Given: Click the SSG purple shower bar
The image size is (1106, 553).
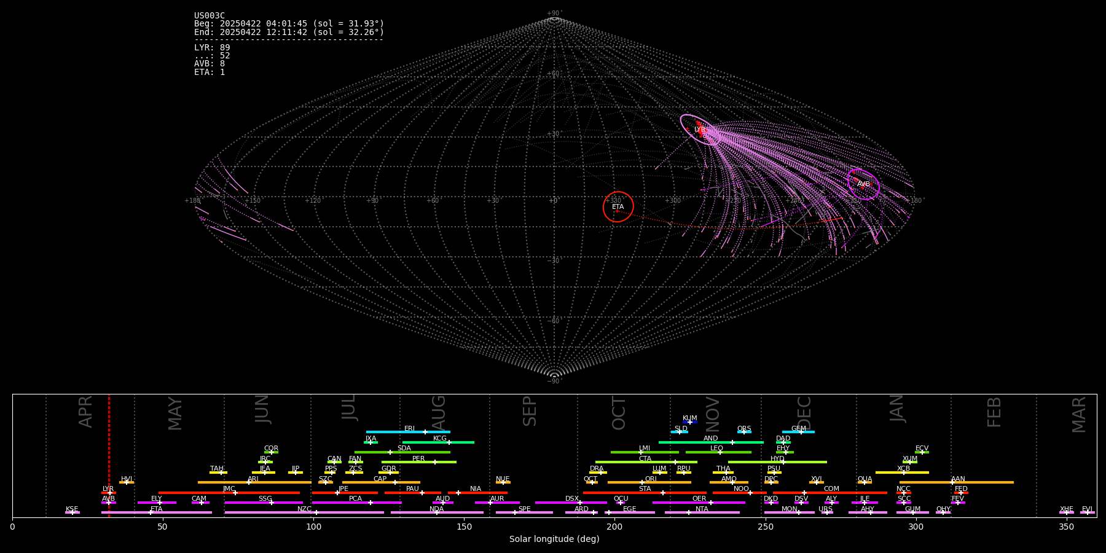Looking at the screenshot, I should [264, 503].
